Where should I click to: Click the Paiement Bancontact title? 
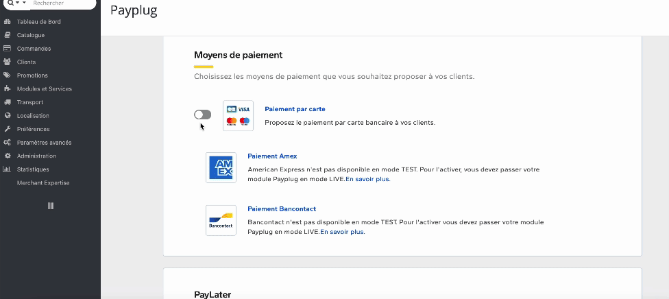coord(282,209)
